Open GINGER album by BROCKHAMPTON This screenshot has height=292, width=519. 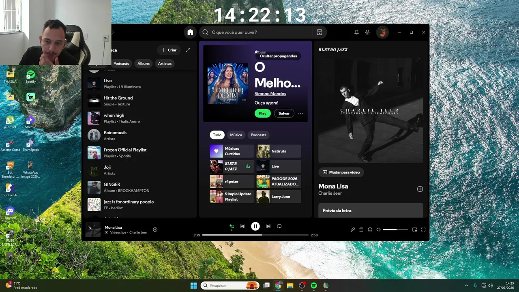coord(140,187)
